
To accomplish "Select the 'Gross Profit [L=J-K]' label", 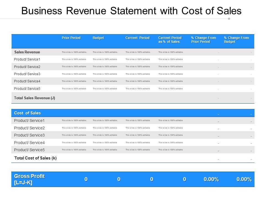I will click(29, 179).
